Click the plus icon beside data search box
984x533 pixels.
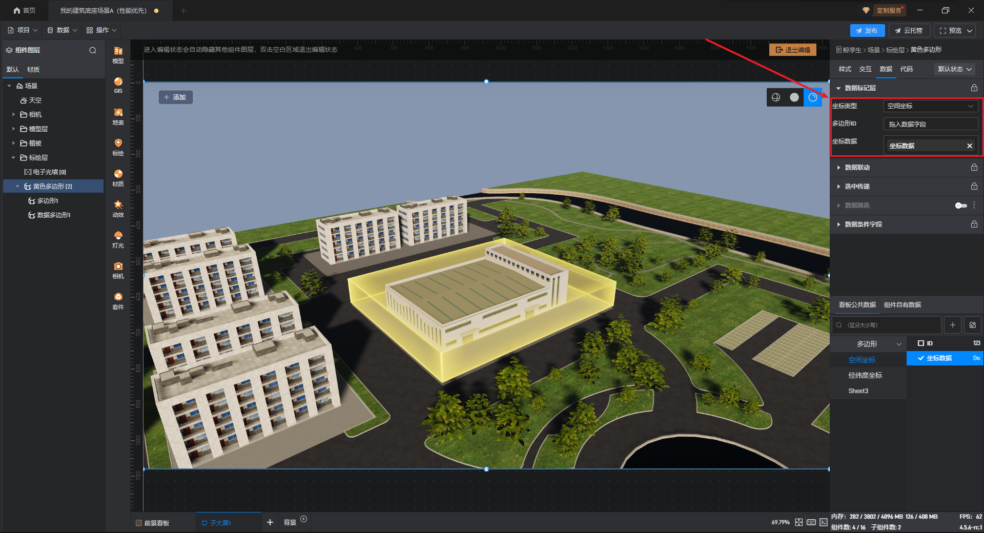[x=952, y=325]
